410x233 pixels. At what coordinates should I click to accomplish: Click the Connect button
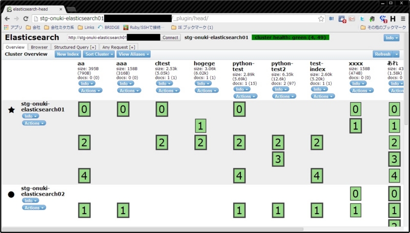click(x=170, y=37)
